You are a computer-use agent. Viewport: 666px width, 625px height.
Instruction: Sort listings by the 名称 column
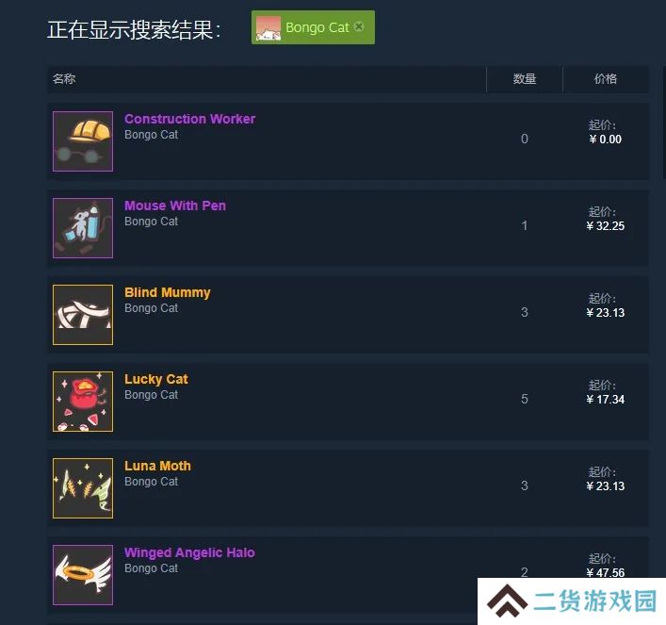tap(64, 78)
